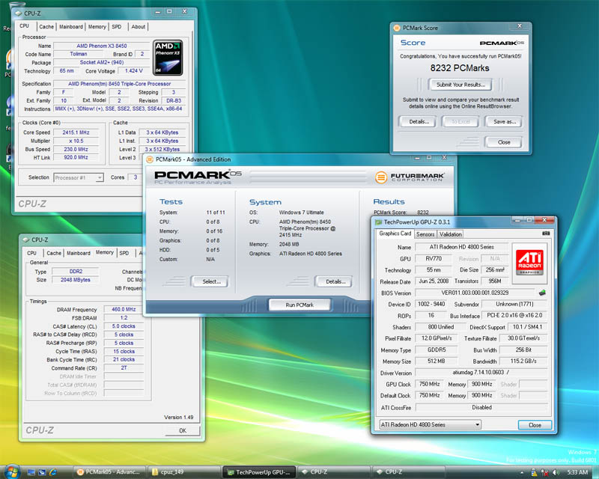Click the AMD Phenom X3 logo in CPU-Z

point(168,58)
